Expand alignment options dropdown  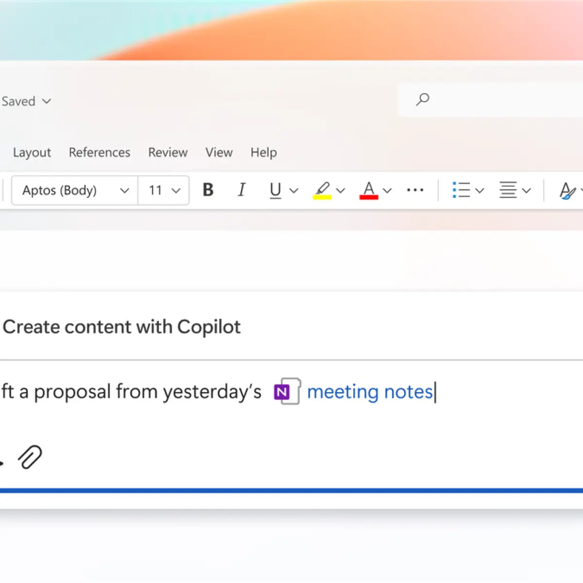526,190
